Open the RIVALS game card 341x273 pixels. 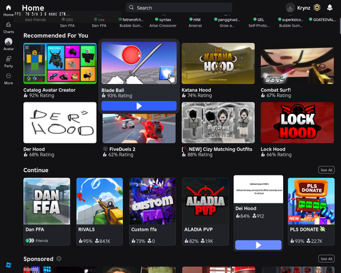tap(100, 212)
